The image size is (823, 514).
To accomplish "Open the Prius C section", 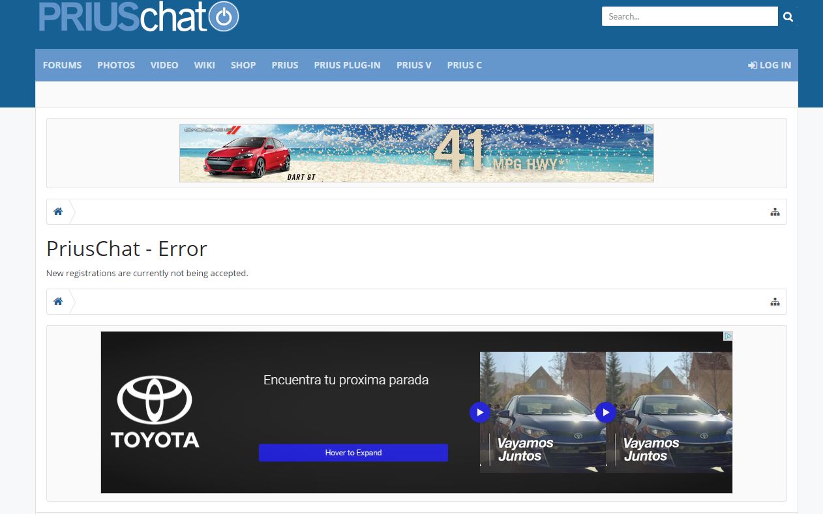I will click(465, 65).
